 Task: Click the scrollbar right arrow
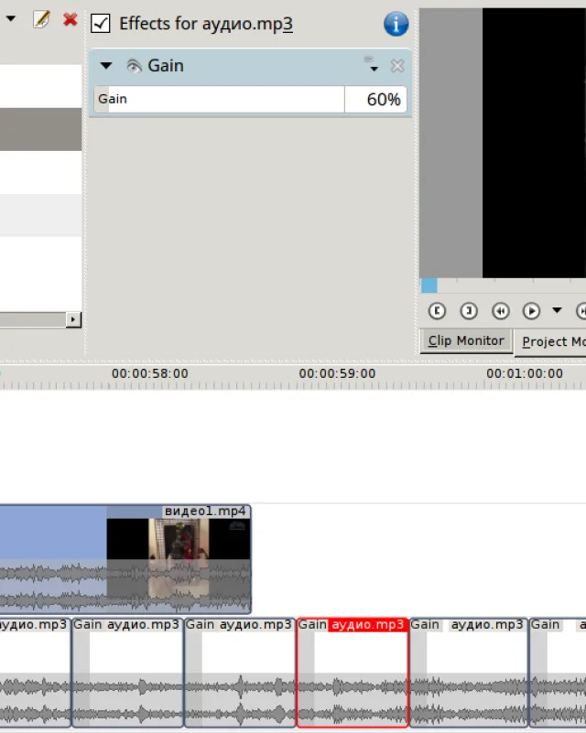pyautogui.click(x=73, y=319)
